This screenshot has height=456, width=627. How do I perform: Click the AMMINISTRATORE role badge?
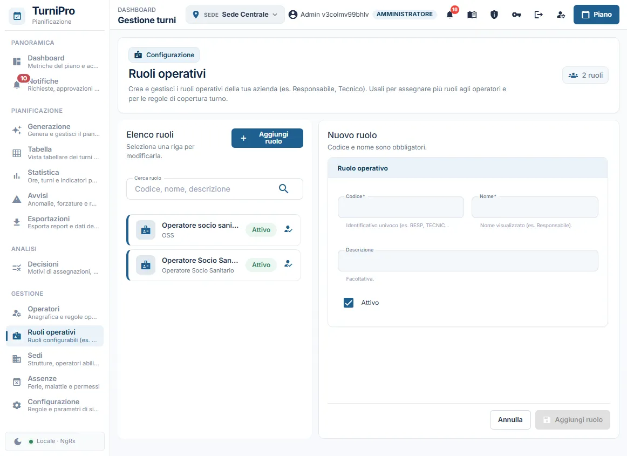(x=405, y=15)
